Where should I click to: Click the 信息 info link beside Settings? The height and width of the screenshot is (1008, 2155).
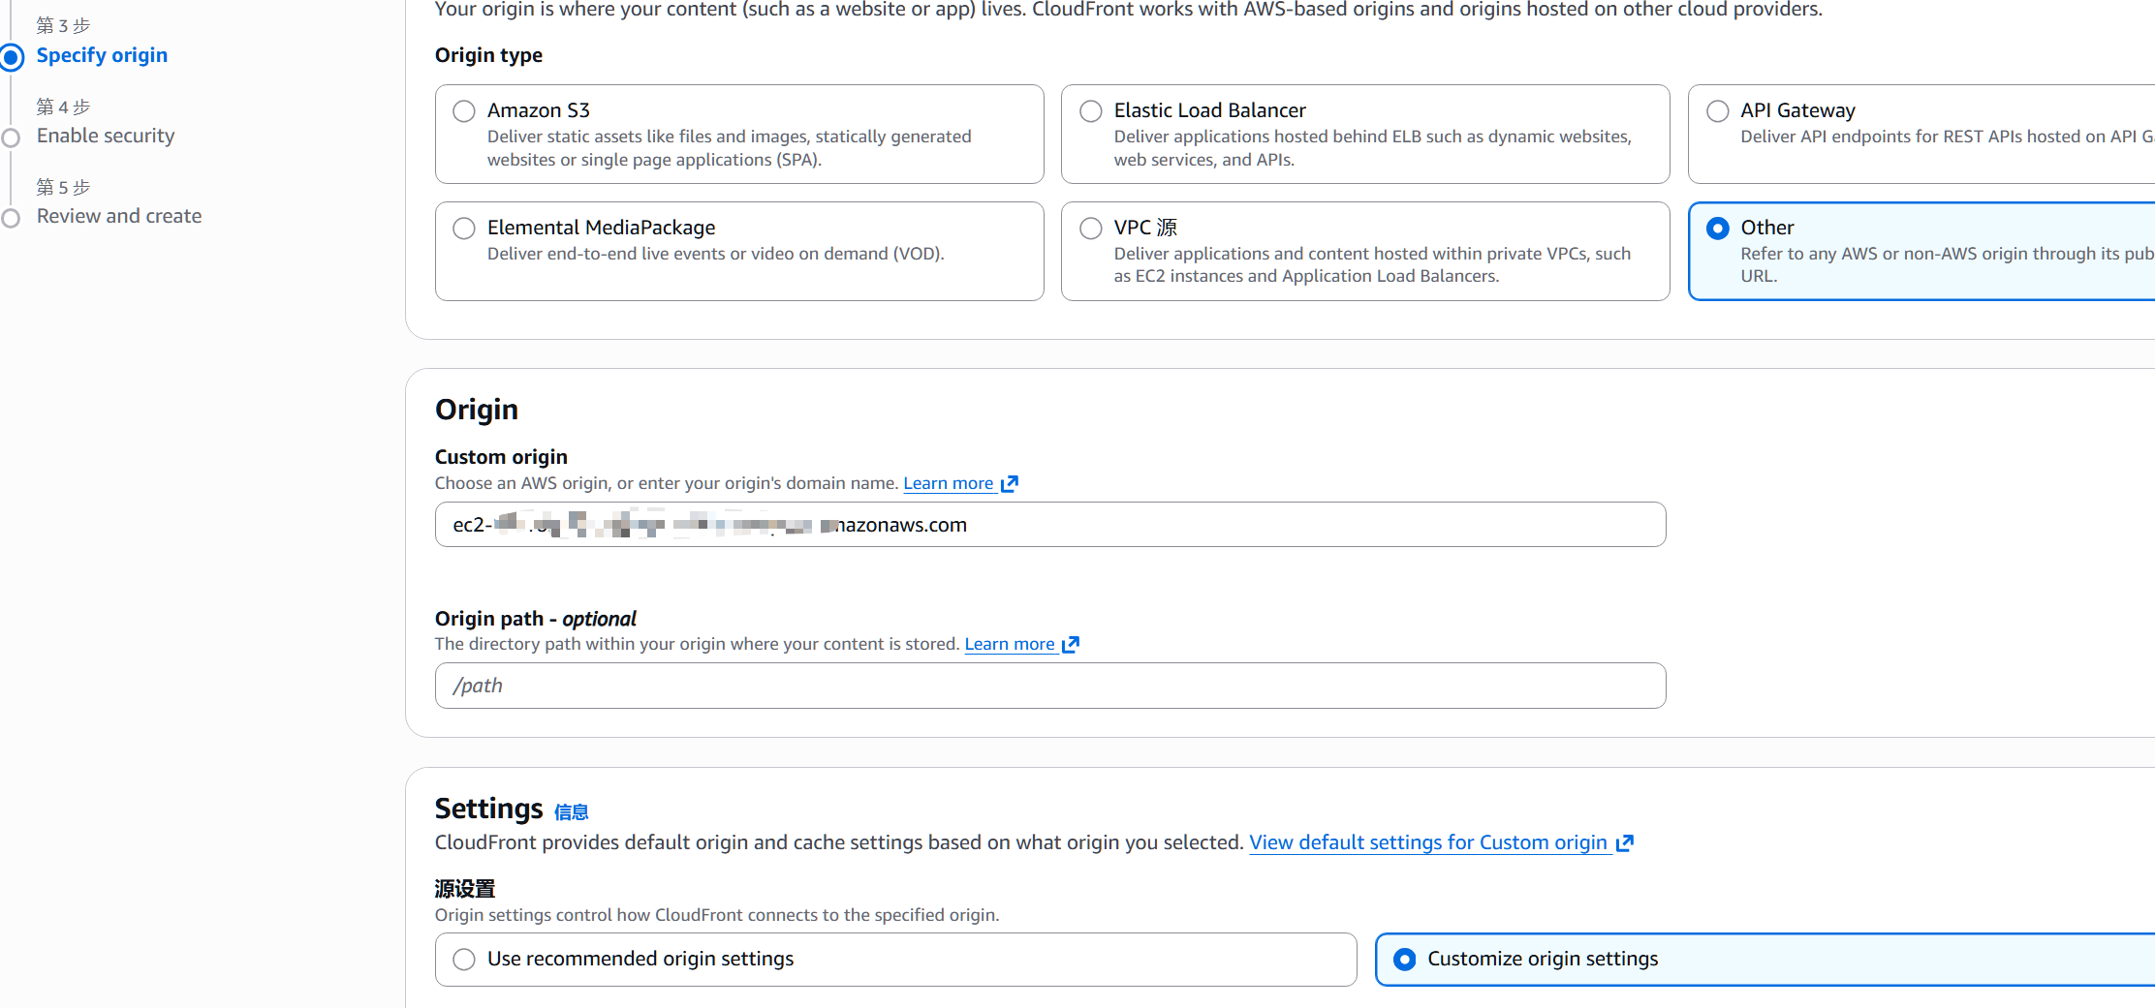point(571,811)
